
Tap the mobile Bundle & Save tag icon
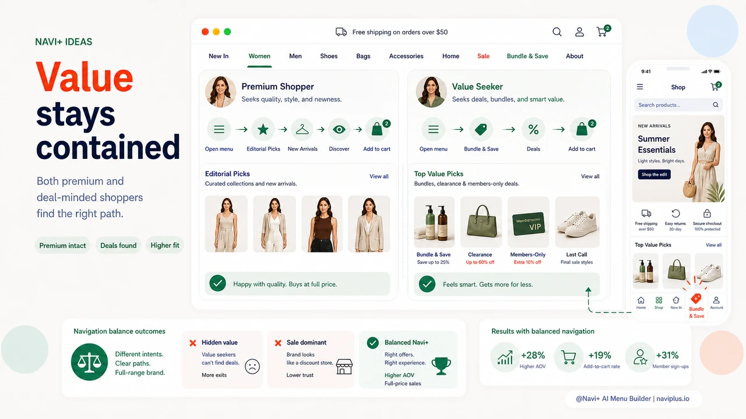point(696,299)
